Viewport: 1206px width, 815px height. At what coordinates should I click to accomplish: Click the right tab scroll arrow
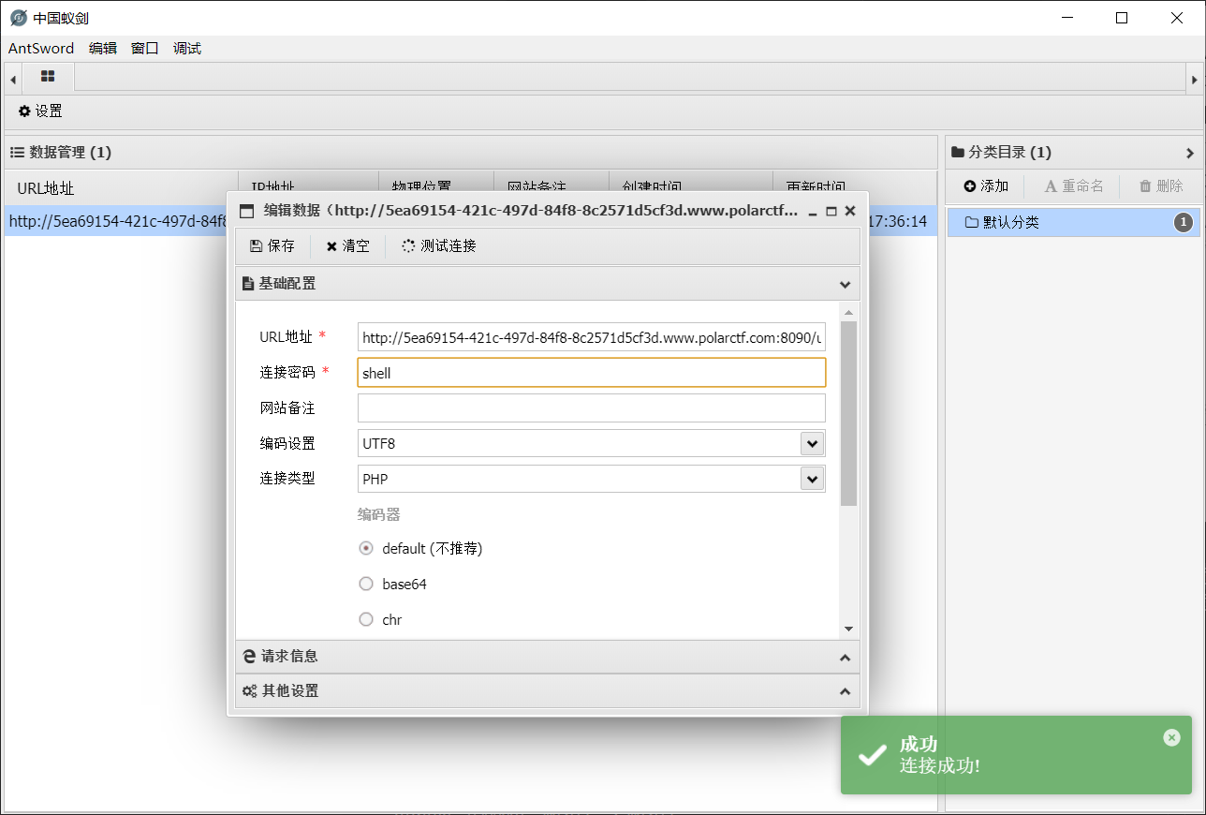click(x=1194, y=80)
